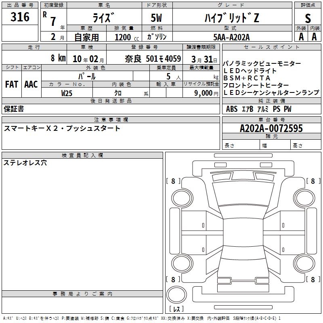Select seating capacity 5人
323x323 pixels.
pyautogui.click(x=174, y=77)
